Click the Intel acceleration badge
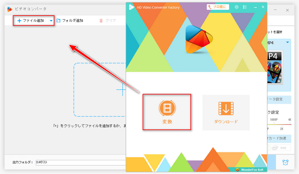Image resolution: width=299 pixels, height=174 pixels. (x=281, y=148)
